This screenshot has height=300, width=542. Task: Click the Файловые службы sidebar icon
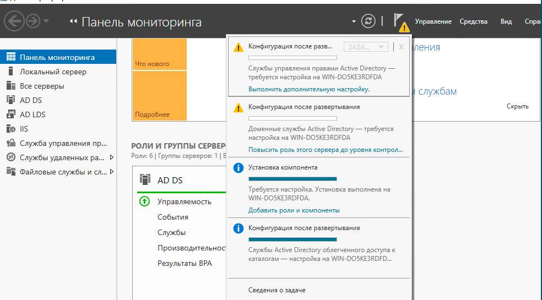pyautogui.click(x=11, y=172)
